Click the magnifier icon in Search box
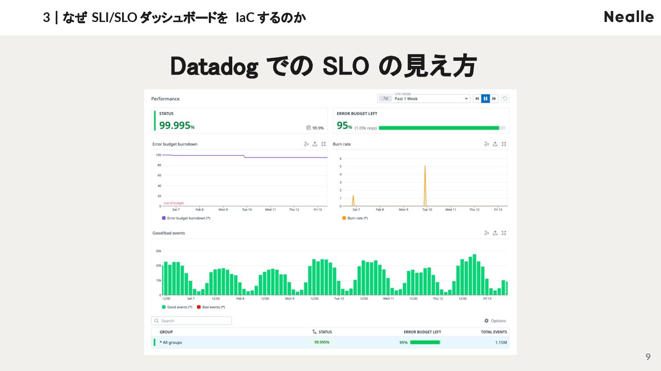The image size is (661, 371). [x=157, y=321]
